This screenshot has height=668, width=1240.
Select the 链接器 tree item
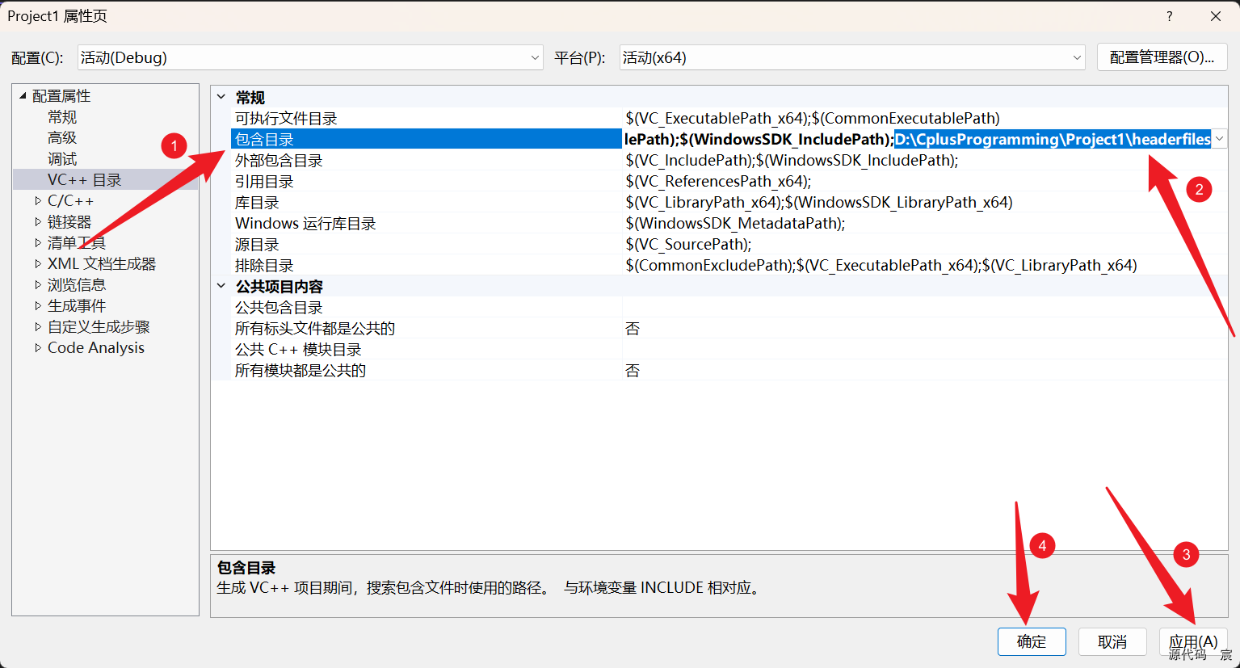(x=69, y=221)
